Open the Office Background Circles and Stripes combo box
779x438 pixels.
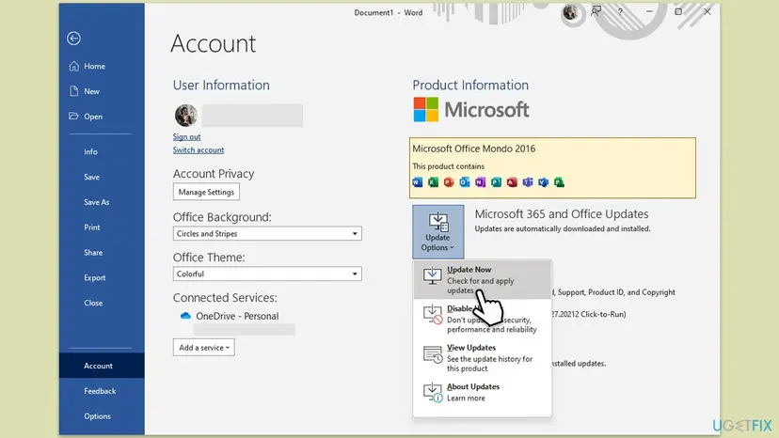coord(267,233)
